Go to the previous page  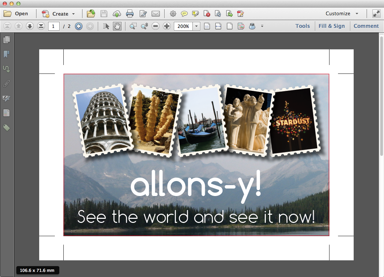click(19, 26)
